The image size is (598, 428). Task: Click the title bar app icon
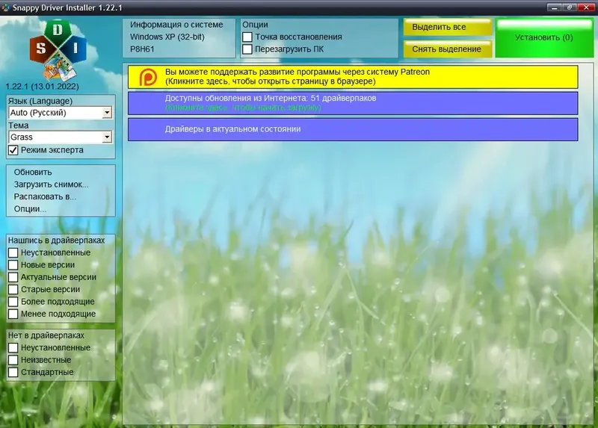[6, 7]
